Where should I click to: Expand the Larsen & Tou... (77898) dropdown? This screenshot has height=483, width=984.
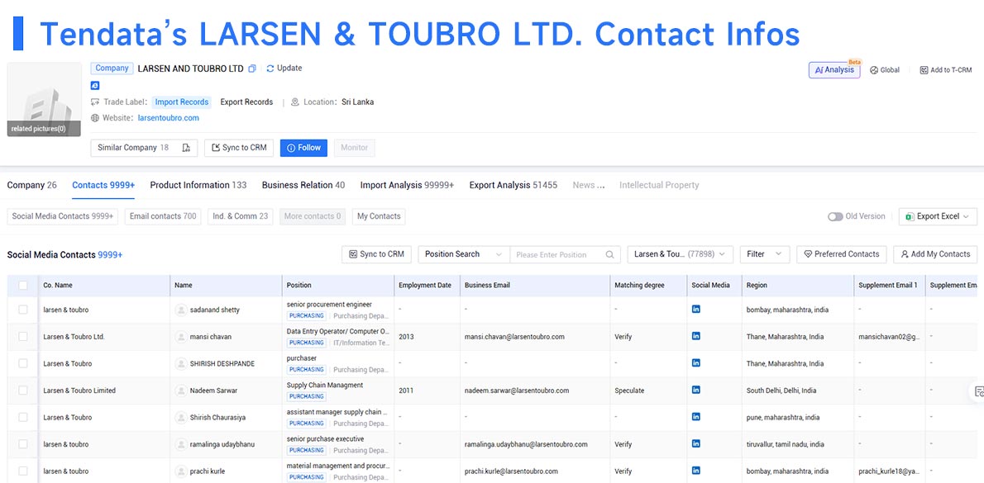coord(681,254)
